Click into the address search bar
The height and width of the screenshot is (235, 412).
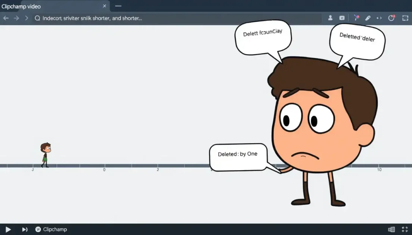click(x=176, y=18)
